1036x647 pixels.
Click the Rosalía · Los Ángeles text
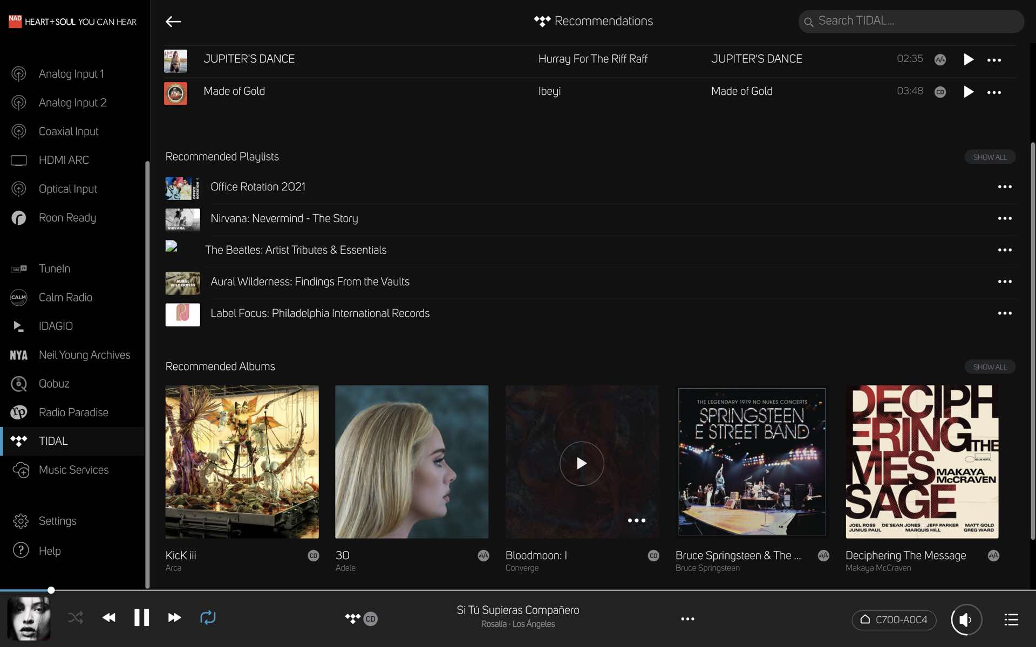coord(518,624)
